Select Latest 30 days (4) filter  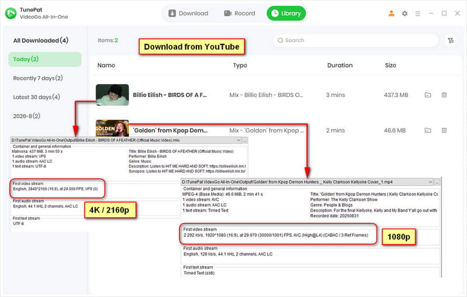[36, 97]
